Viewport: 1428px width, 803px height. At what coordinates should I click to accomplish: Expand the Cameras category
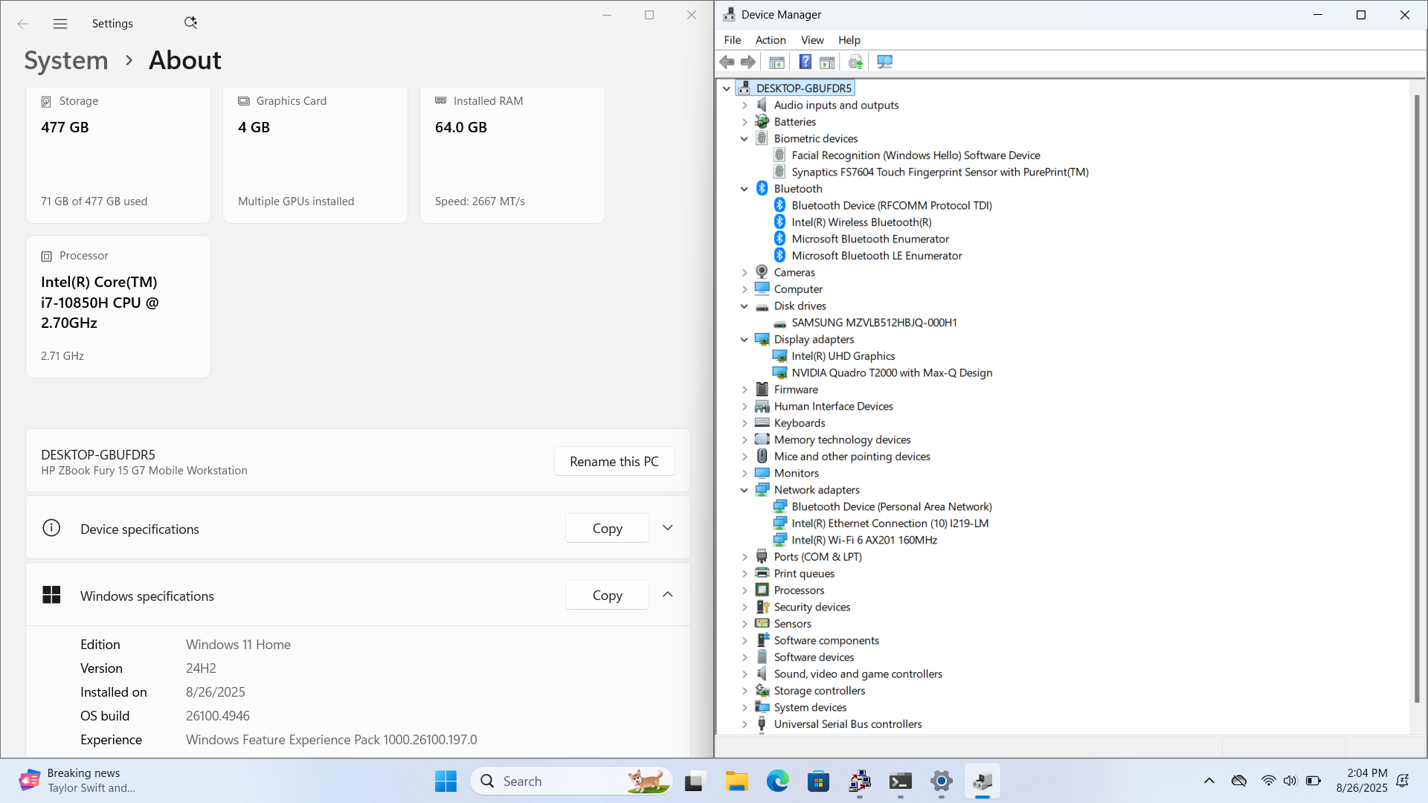click(x=744, y=272)
